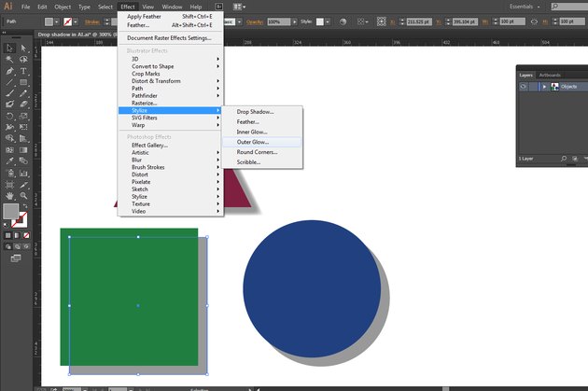Choose Drop Shadow from Stylize submenu

261,112
